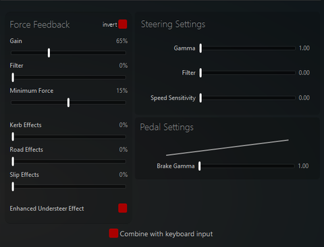This screenshot has height=247, width=324.
Task: Click the Speed Sensitivity slider handle
Action: point(200,98)
